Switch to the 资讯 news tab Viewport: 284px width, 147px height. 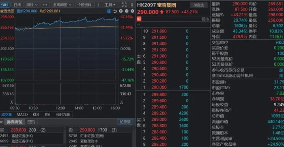[x=31, y=122]
